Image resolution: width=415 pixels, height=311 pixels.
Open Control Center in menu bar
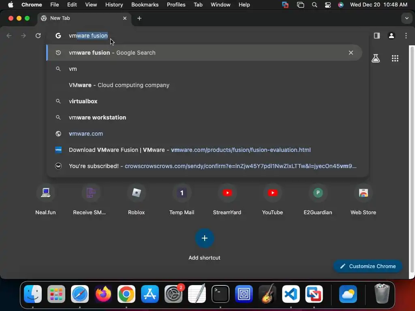pyautogui.click(x=327, y=5)
